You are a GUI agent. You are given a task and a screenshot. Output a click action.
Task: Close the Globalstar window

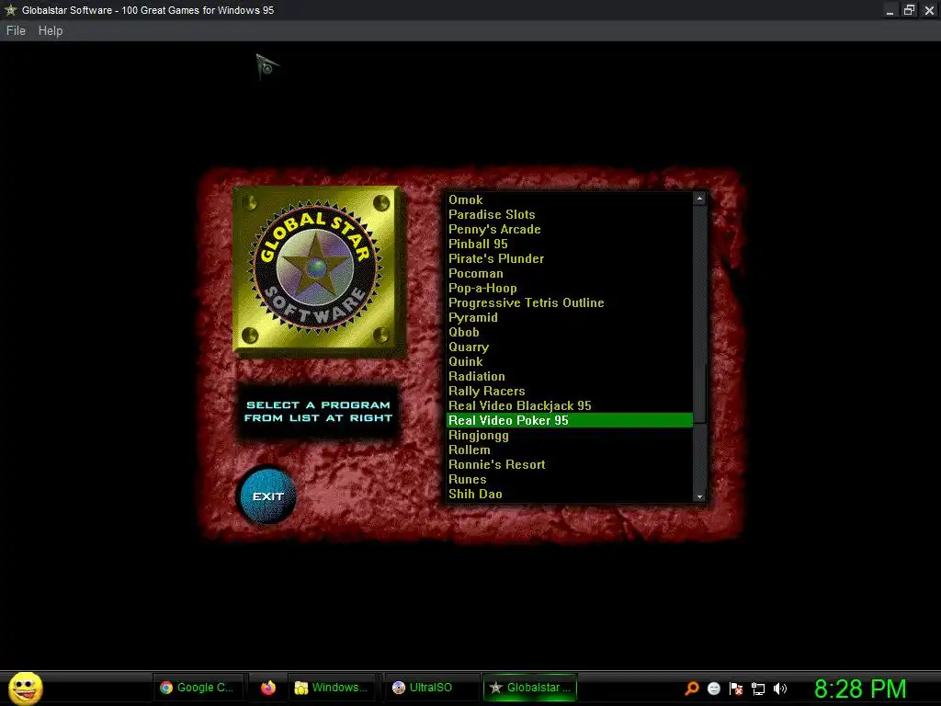pos(930,10)
